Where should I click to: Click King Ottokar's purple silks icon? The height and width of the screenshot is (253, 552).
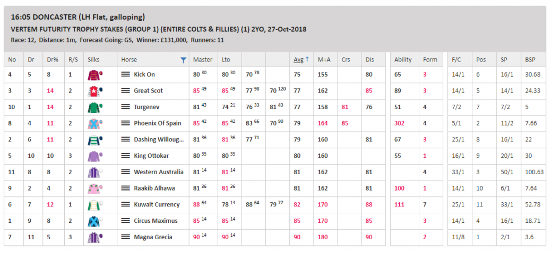click(94, 156)
